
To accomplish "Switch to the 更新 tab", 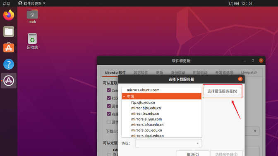I will [159, 73].
